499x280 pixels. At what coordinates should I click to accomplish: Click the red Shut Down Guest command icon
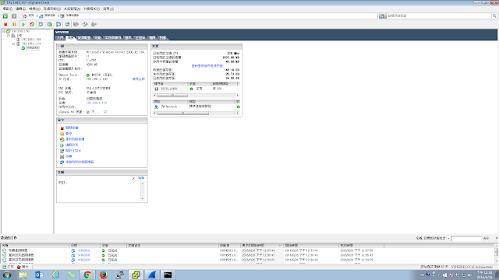(62, 128)
